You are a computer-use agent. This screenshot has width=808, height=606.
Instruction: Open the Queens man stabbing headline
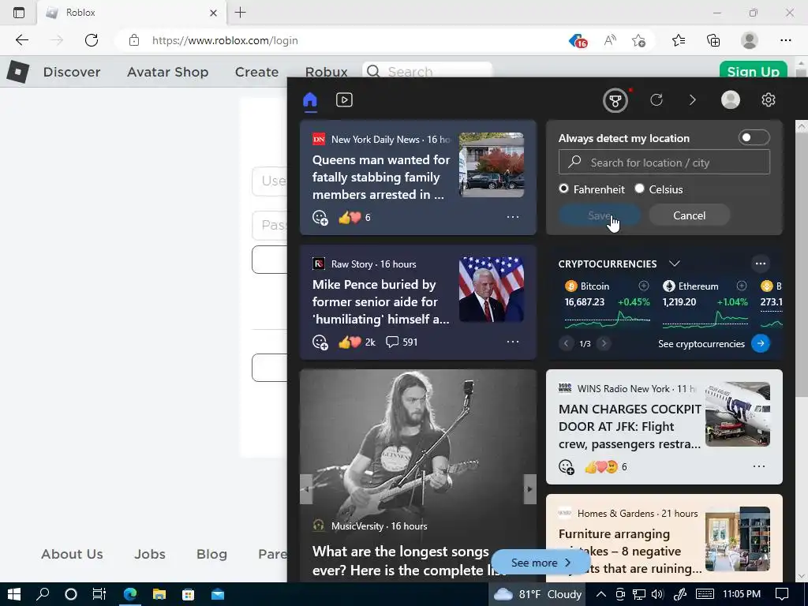pyautogui.click(x=381, y=177)
